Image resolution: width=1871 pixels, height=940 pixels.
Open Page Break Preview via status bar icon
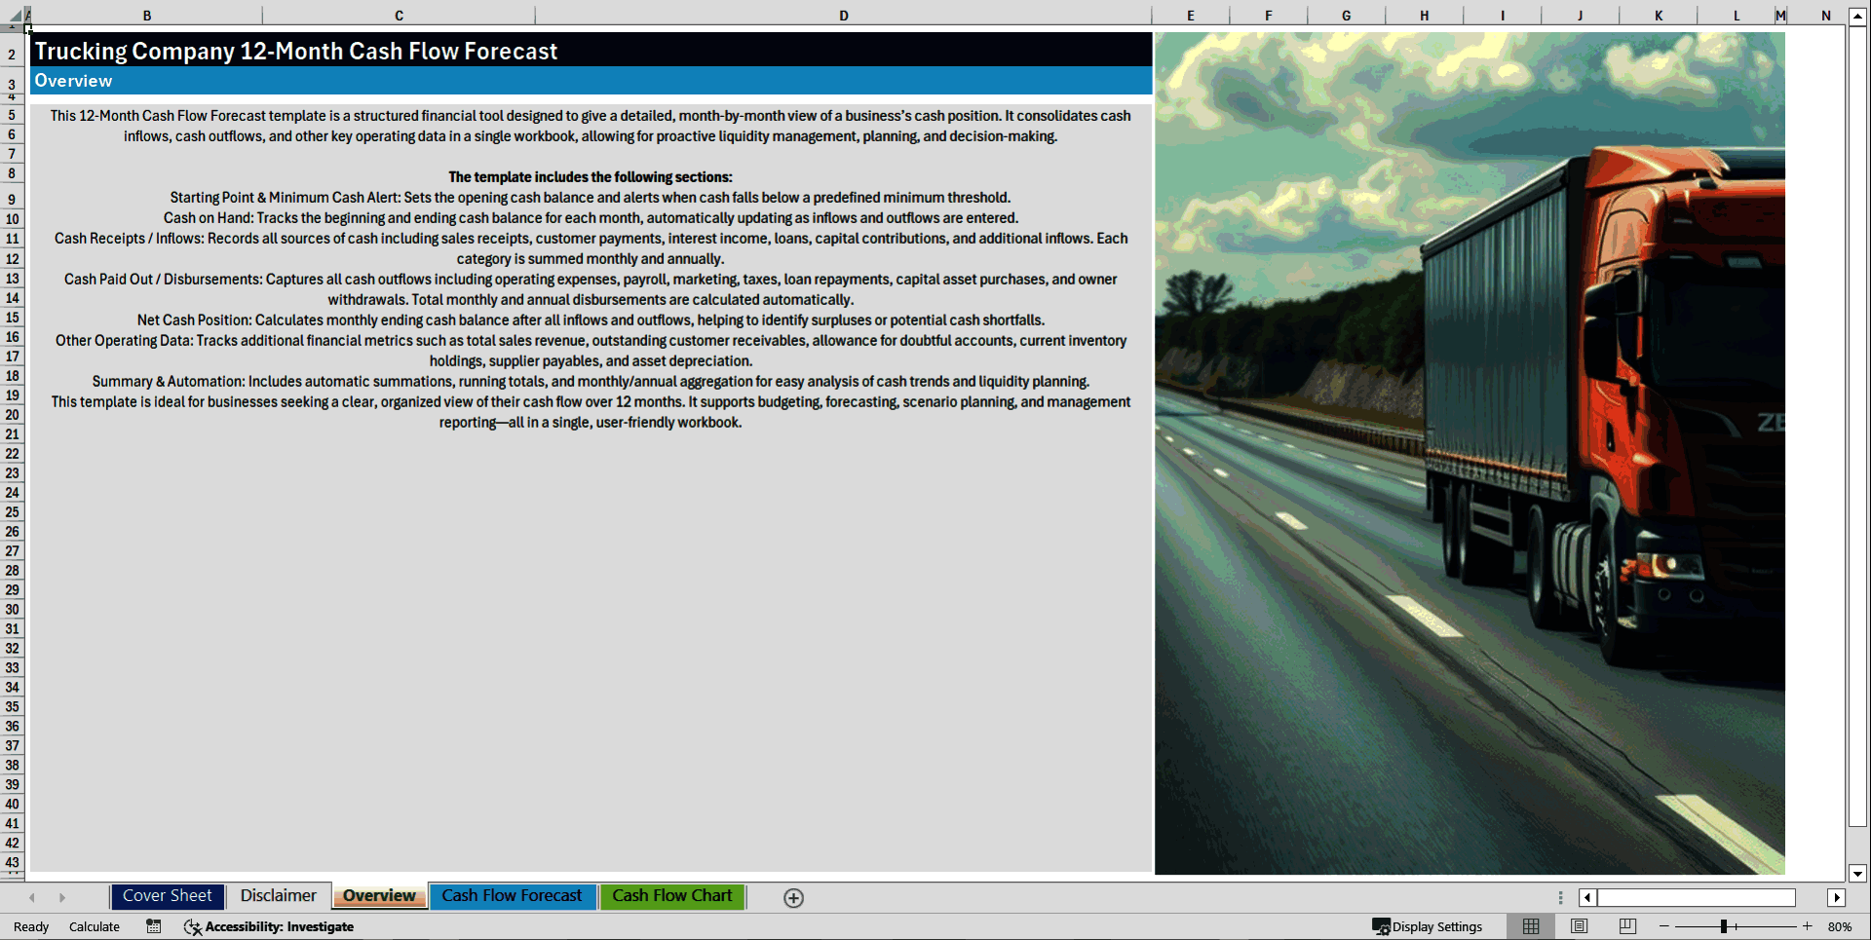1627,926
